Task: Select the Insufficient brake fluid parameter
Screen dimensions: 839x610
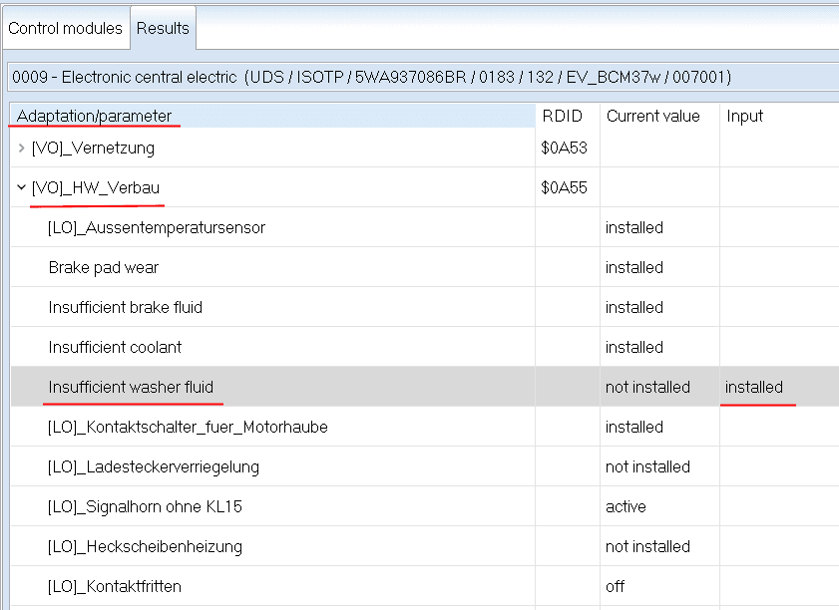Action: 126,307
